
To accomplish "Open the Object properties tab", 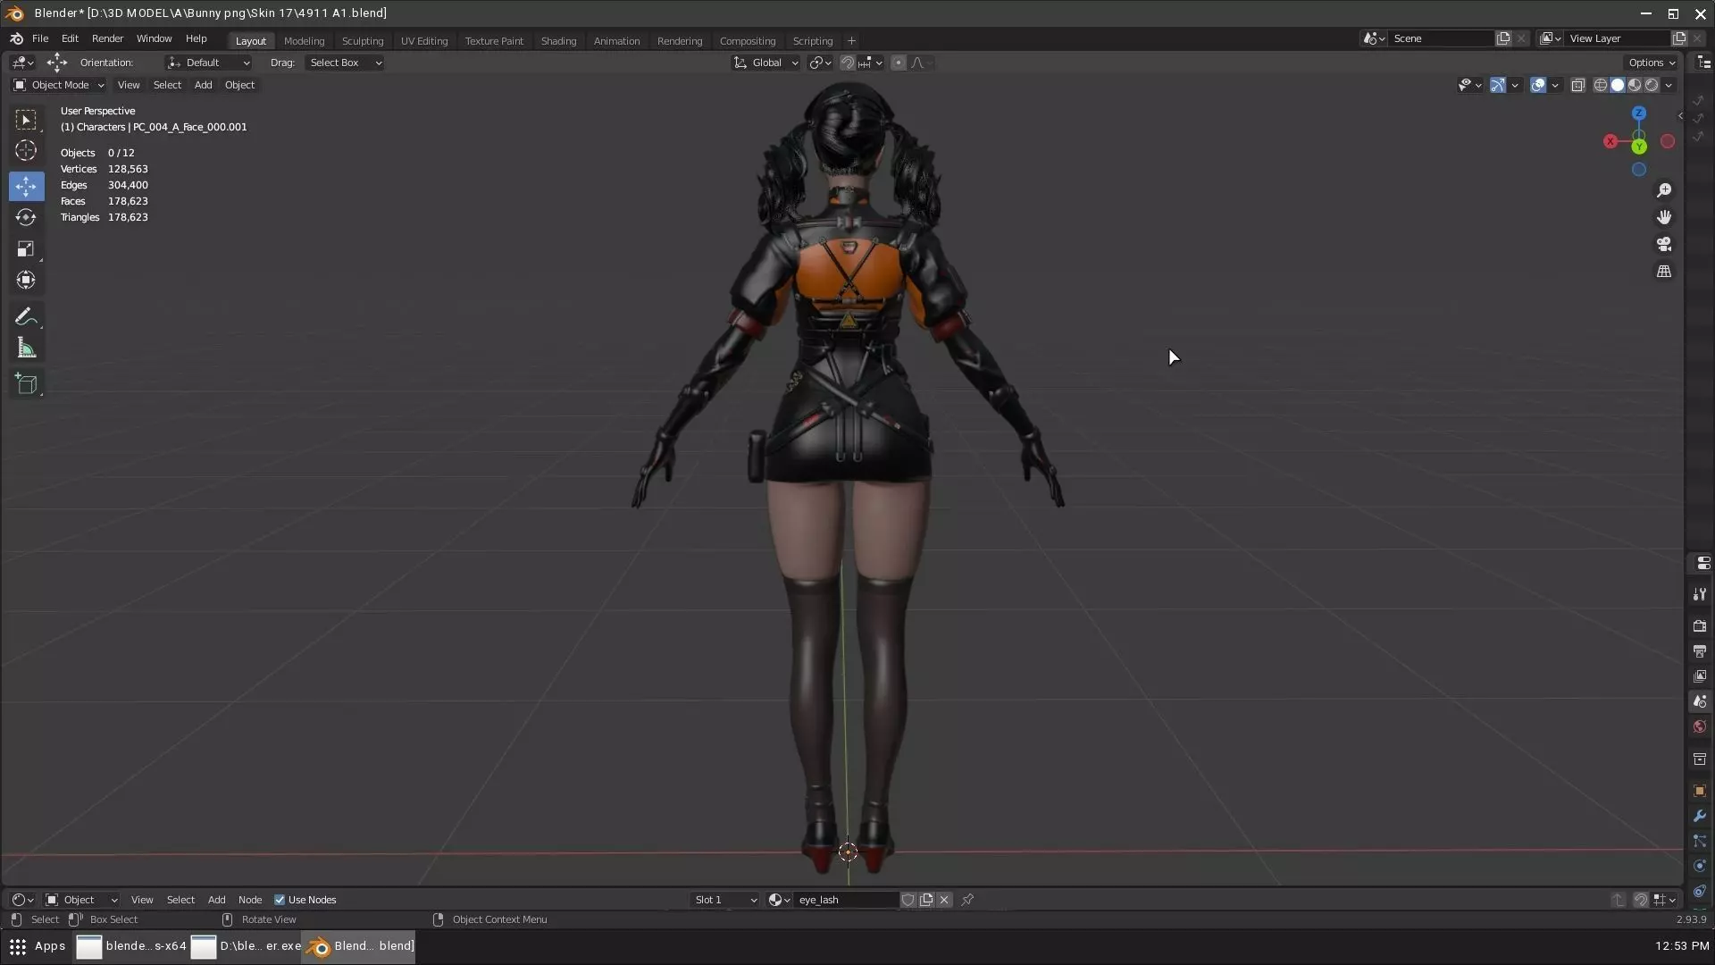I will [1700, 791].
